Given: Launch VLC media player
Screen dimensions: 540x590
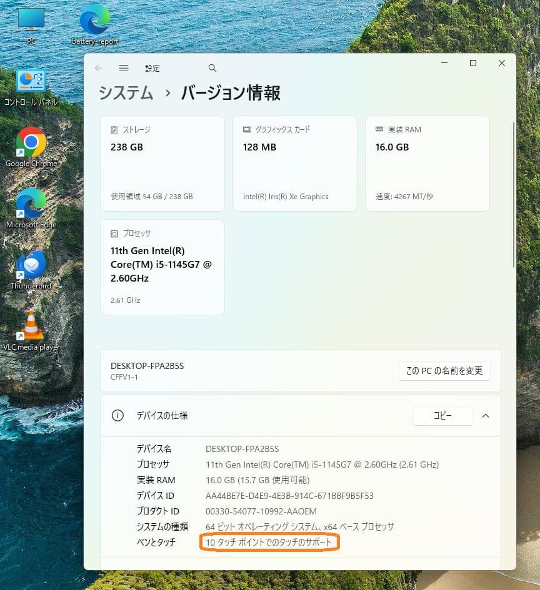Looking at the screenshot, I should pos(31,328).
